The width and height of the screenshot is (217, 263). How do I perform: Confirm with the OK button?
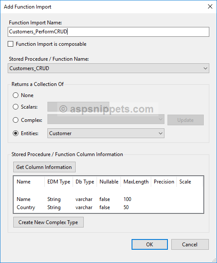tap(150, 244)
